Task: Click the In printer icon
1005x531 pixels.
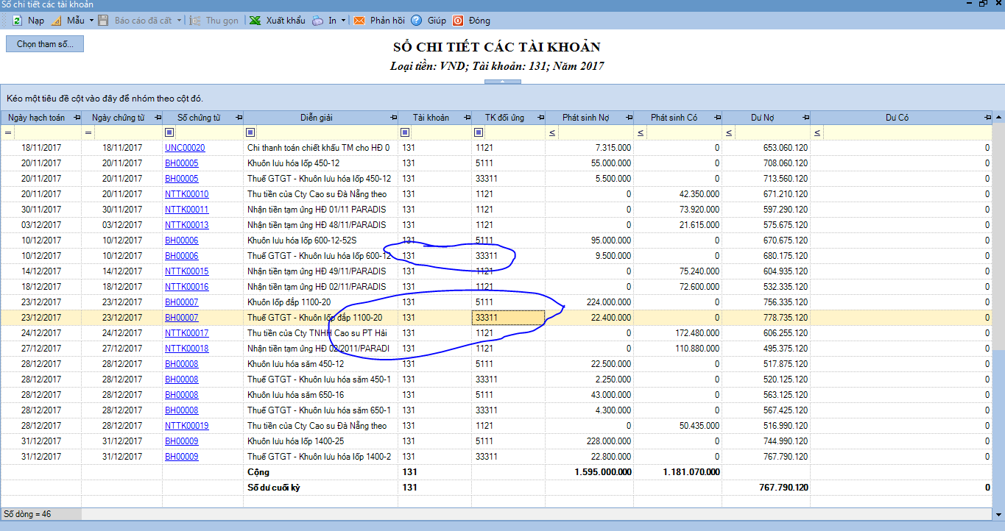Action: [x=317, y=21]
